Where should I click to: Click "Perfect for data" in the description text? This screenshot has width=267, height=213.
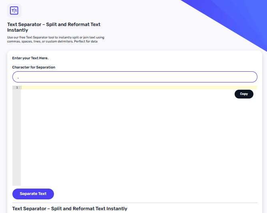(86, 41)
